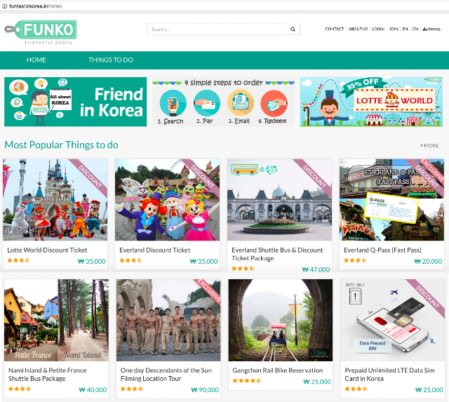Click 'Nami Island & Petite France Shuttle Bus Package' title

click(47, 374)
